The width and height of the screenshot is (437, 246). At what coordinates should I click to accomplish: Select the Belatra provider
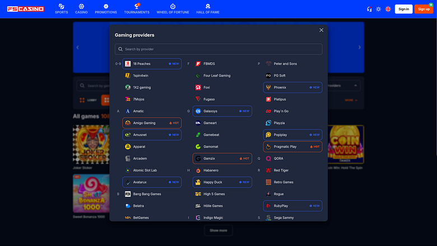click(152, 206)
